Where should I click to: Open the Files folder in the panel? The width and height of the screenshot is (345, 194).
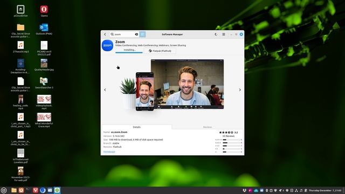coord(14,190)
